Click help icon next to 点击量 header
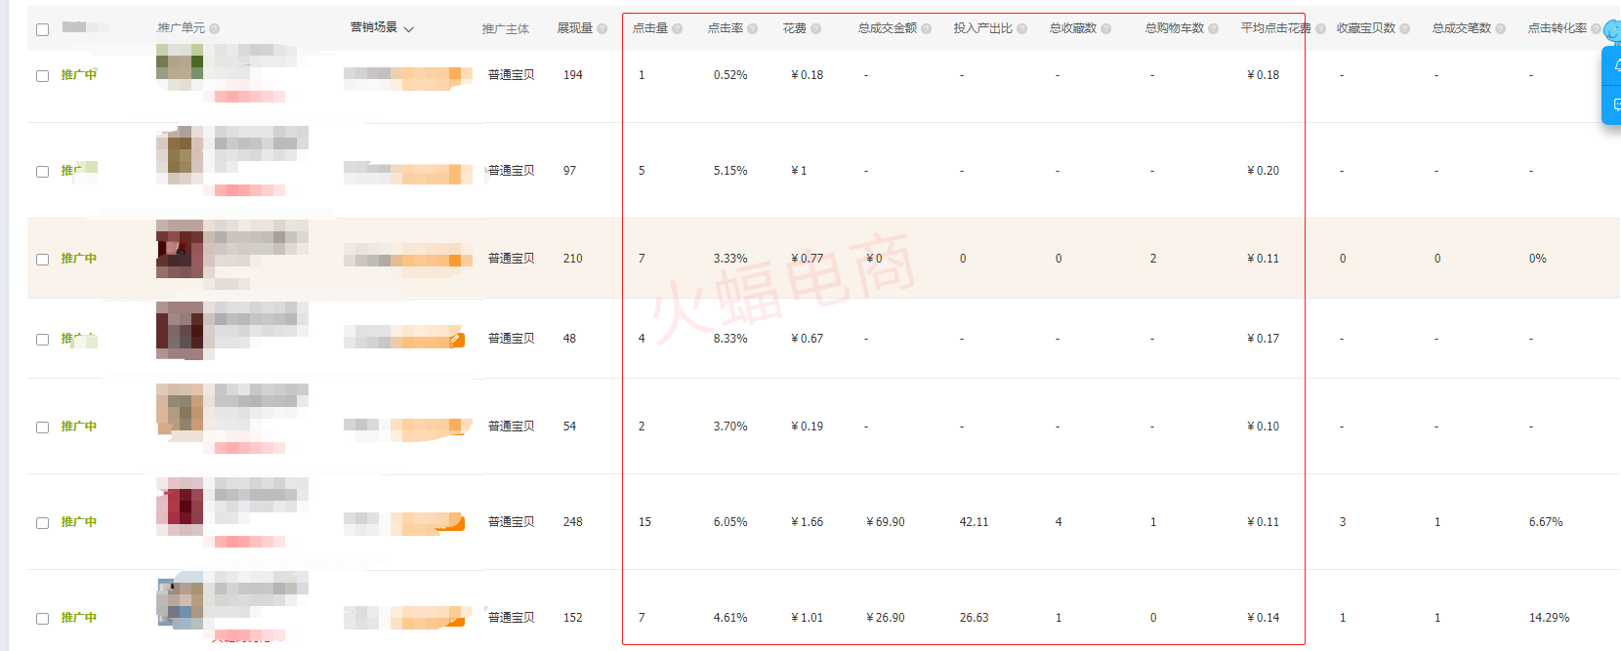This screenshot has width=1621, height=651. click(678, 29)
